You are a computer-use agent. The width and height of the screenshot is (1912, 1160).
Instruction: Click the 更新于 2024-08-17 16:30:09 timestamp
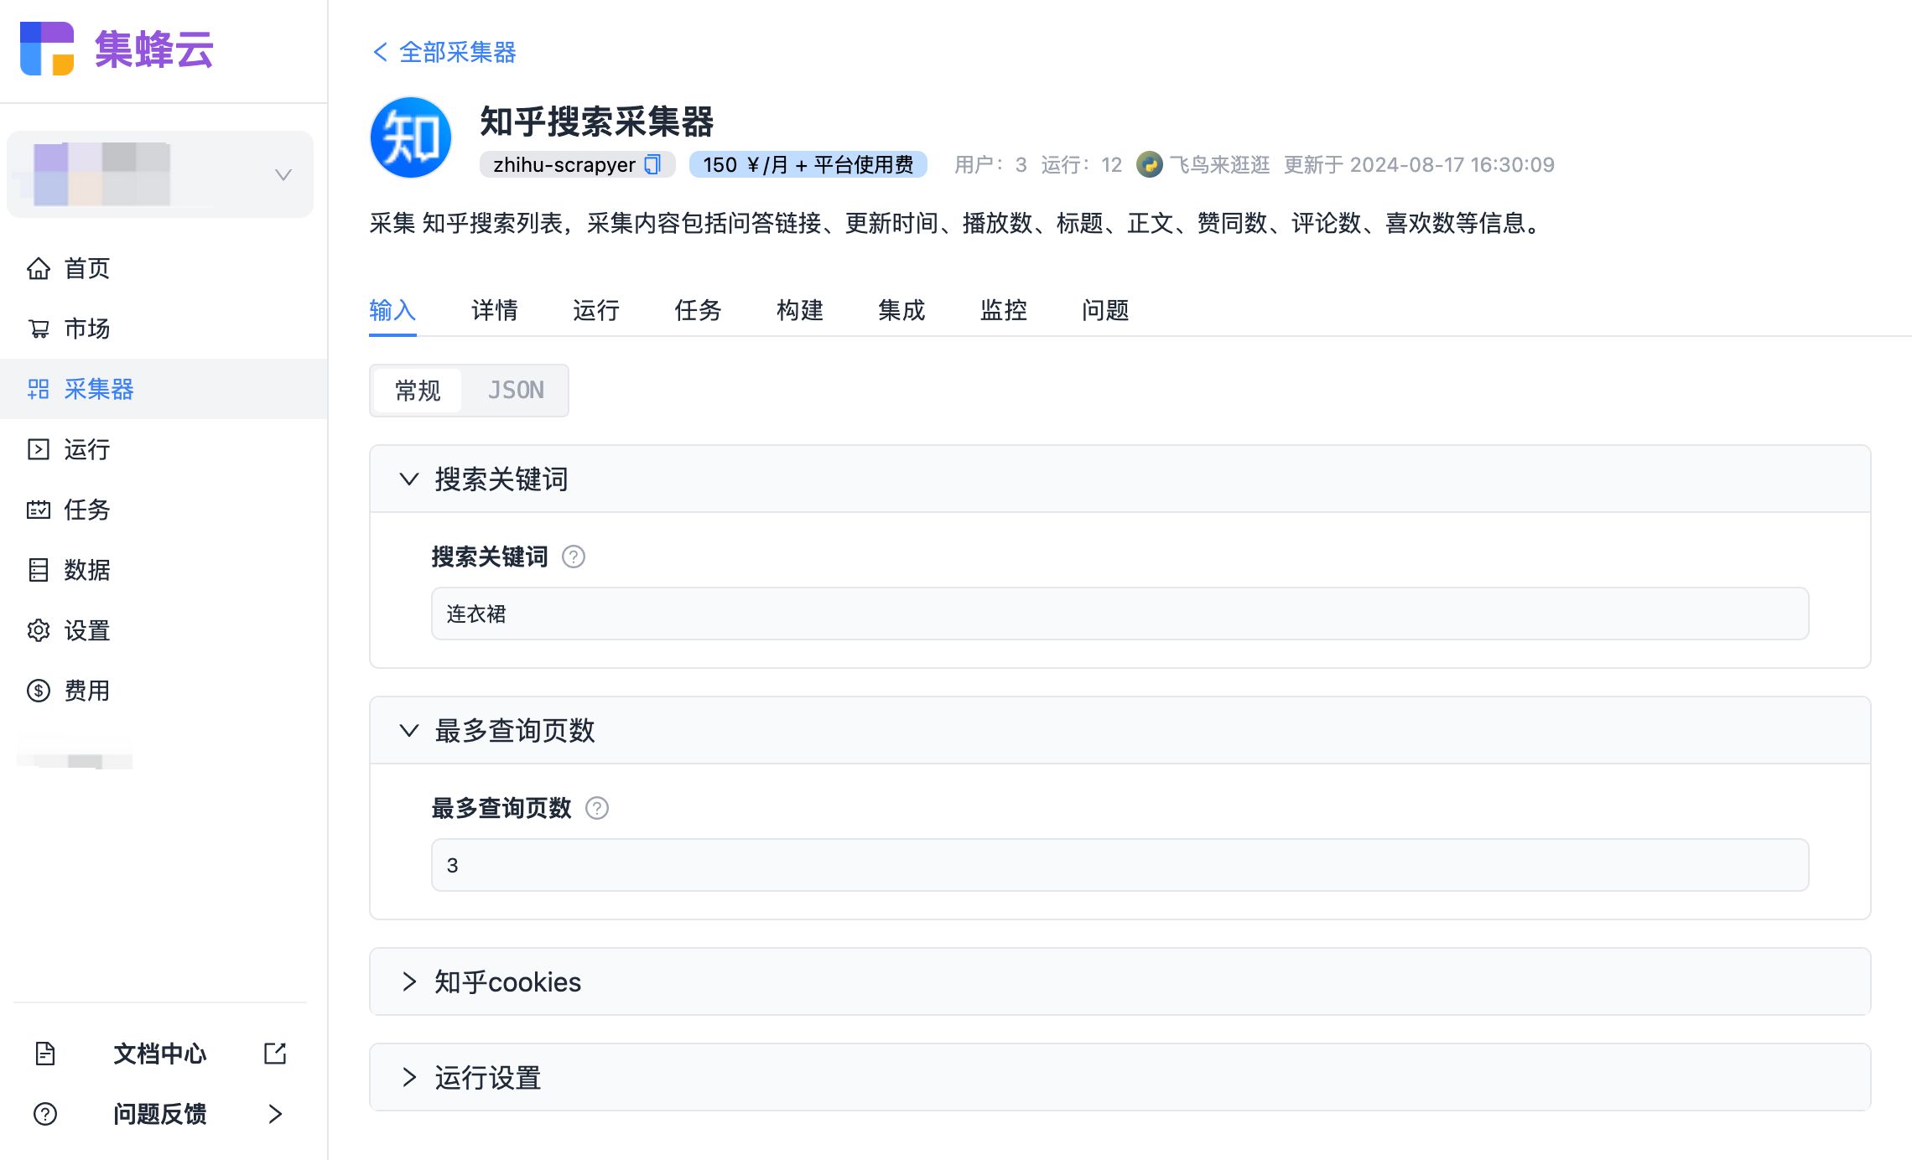[1419, 164]
